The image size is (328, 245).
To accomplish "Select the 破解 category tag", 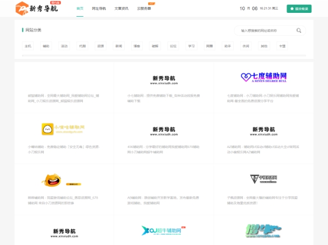I will (155, 46).
